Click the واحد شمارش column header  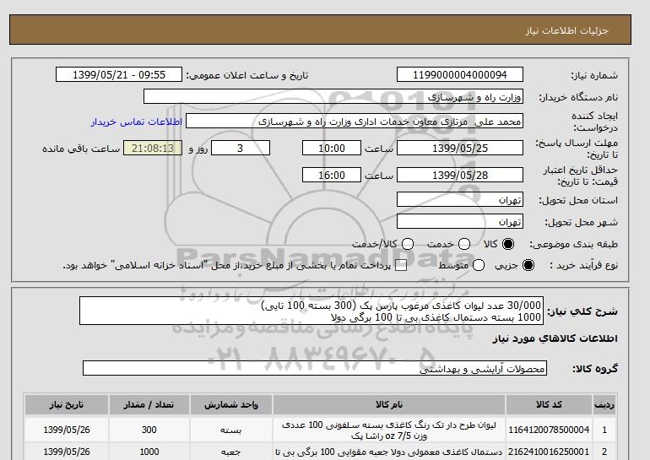231,404
